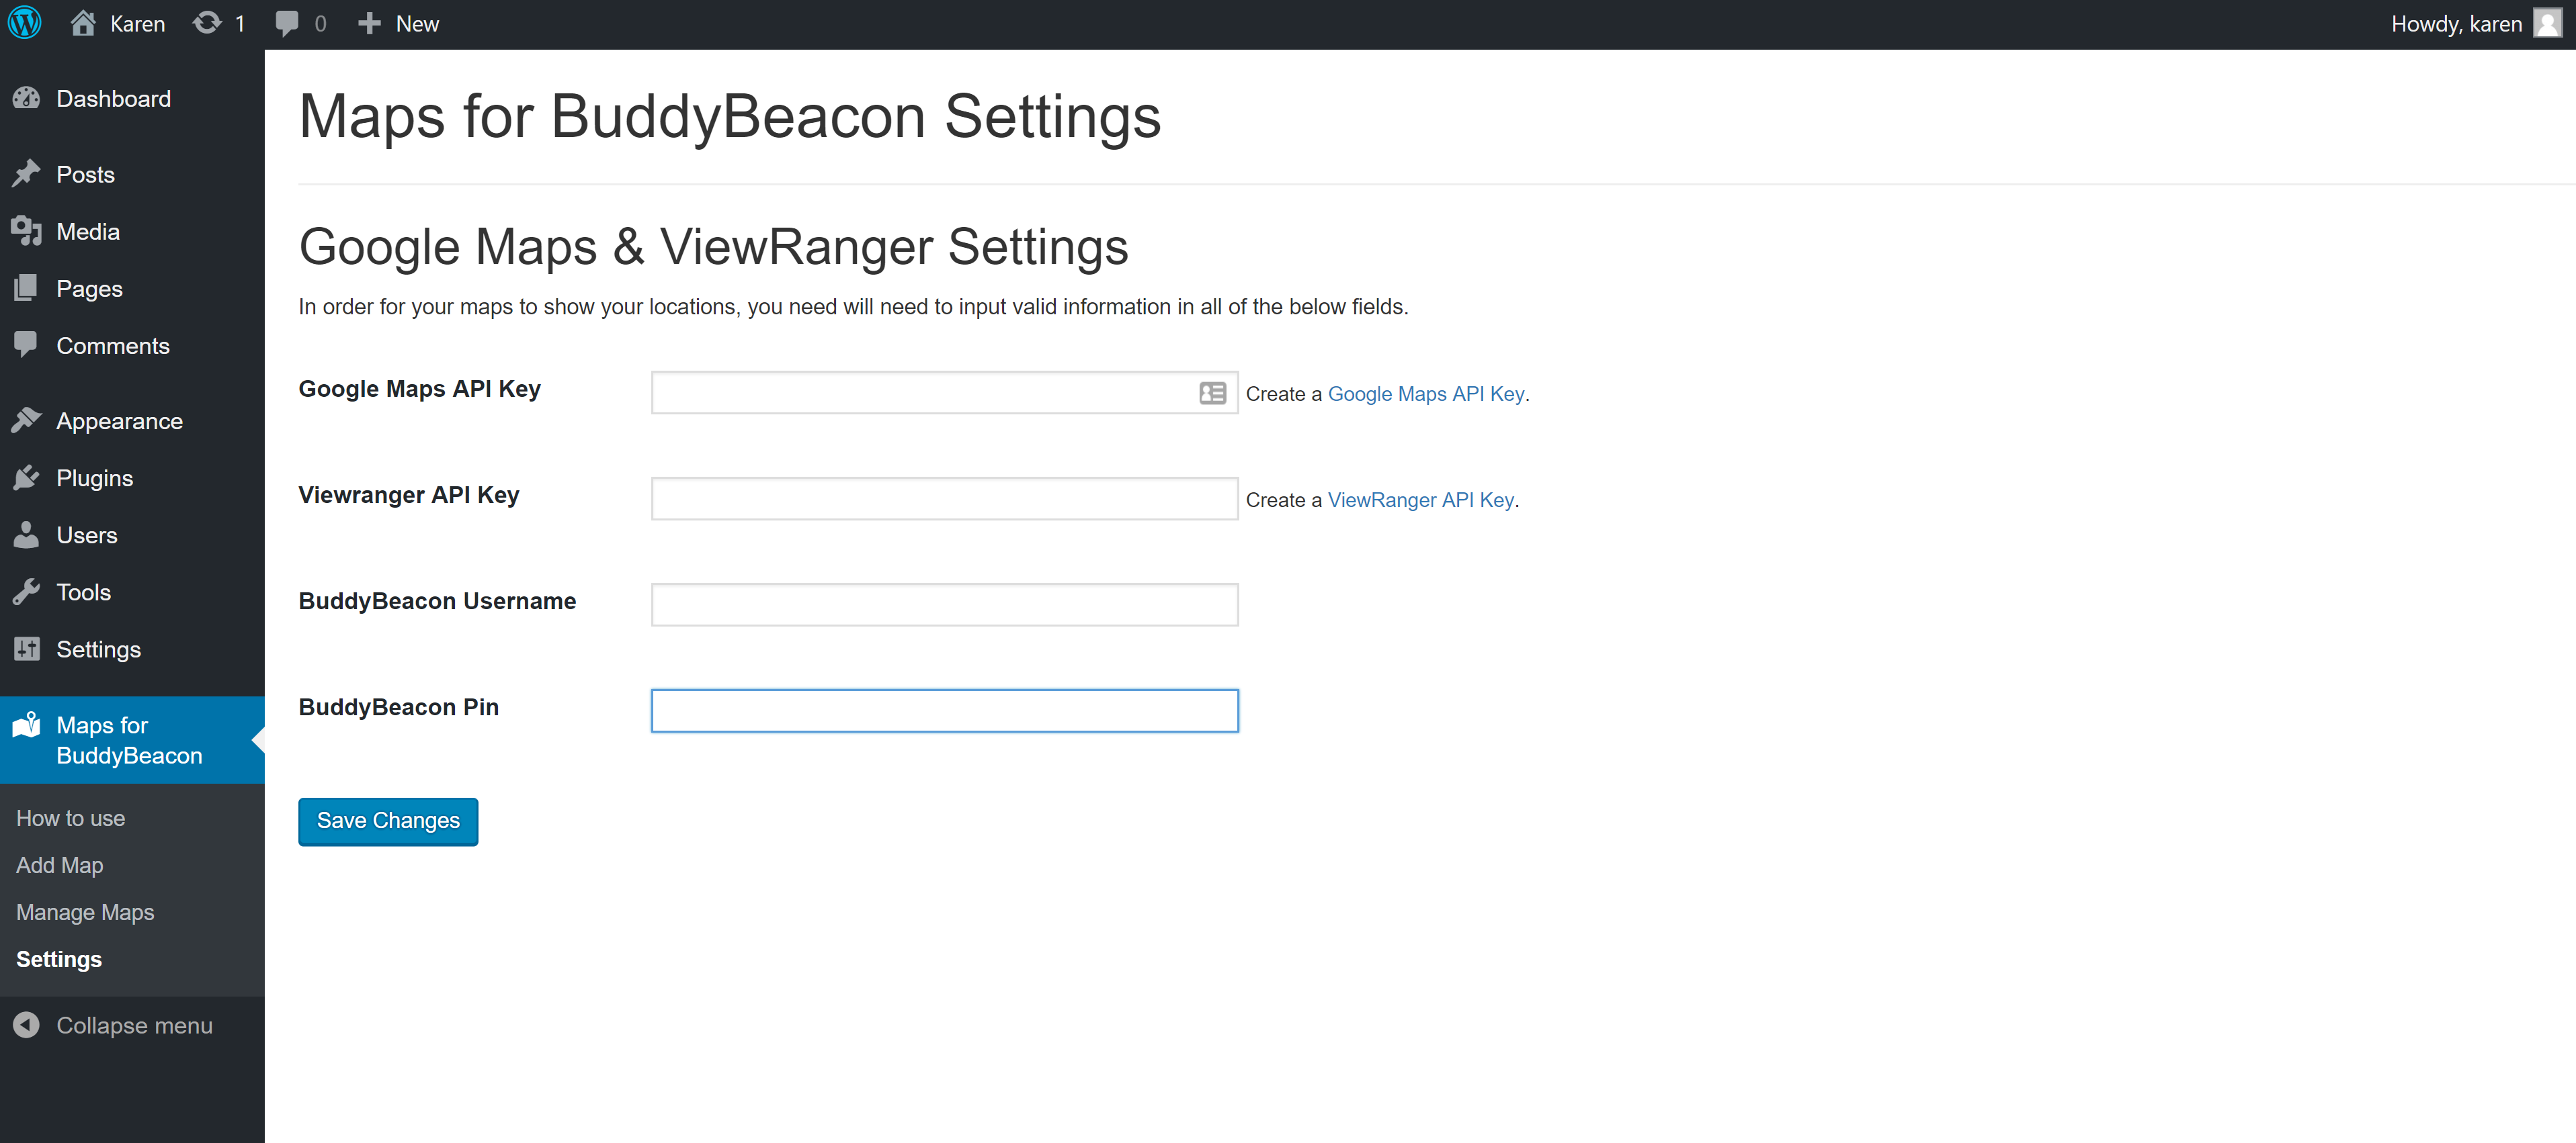
Task: Click the Save Changes button
Action: [x=388, y=821]
